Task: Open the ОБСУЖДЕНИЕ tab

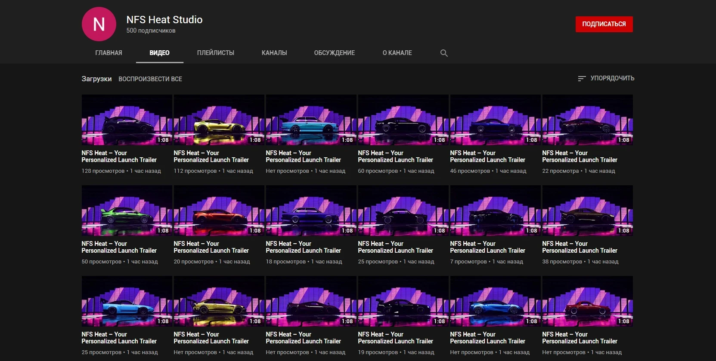Action: point(335,53)
